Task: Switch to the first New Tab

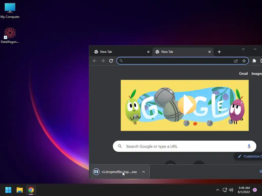Action: click(121, 52)
